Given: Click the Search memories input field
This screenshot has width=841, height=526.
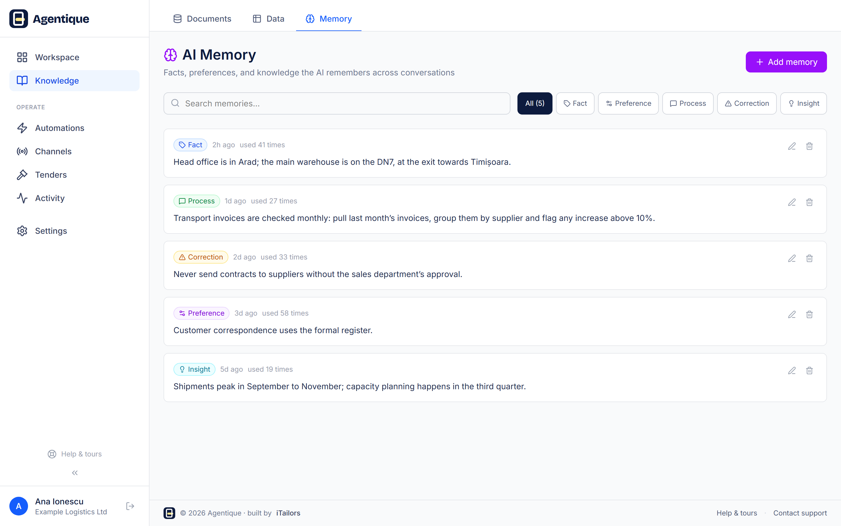Looking at the screenshot, I should 337,103.
